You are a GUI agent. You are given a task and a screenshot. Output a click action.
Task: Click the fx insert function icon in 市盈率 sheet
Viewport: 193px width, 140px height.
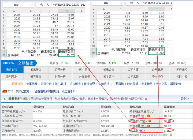tap(48, 5)
